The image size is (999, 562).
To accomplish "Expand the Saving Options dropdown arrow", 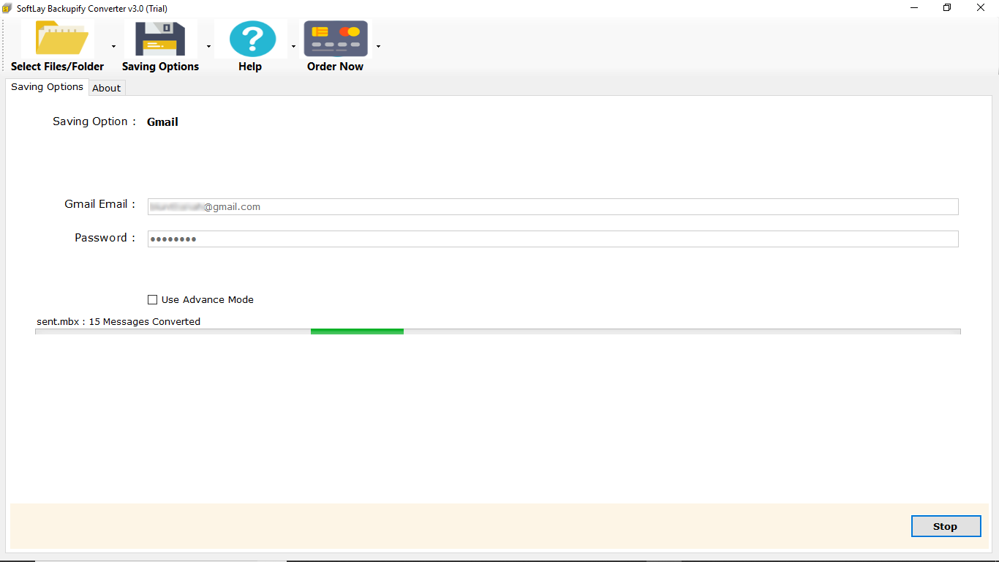I will click(x=208, y=46).
